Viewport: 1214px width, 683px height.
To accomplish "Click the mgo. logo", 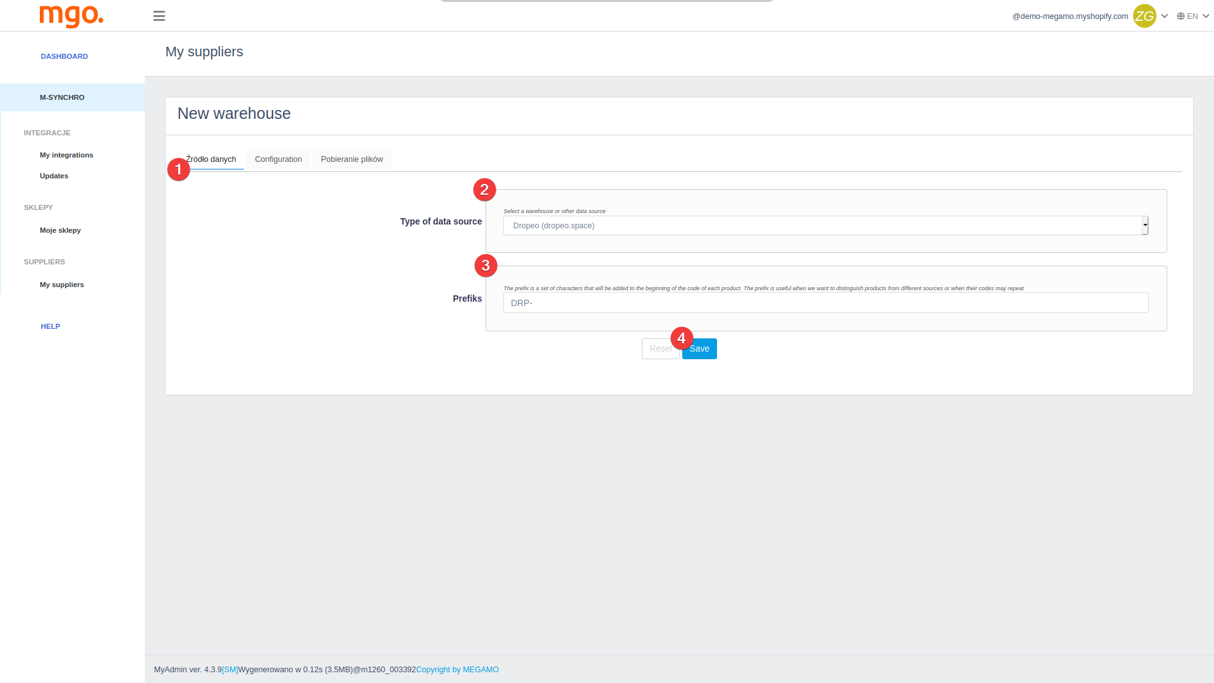I will [x=71, y=16].
